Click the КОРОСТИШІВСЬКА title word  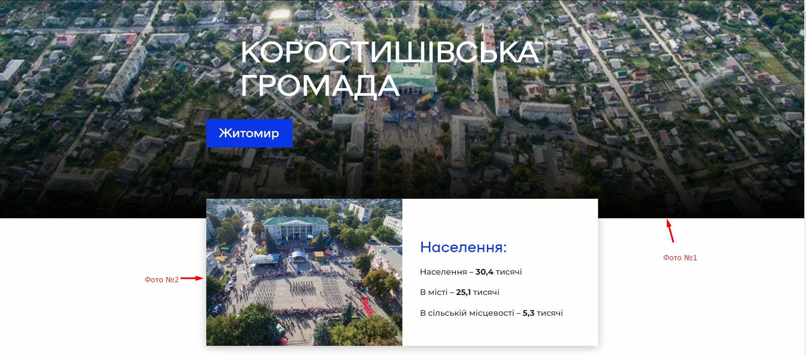390,53
